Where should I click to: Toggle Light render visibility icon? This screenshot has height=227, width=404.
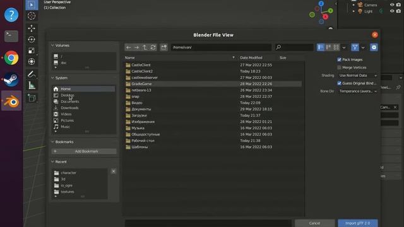click(x=398, y=11)
